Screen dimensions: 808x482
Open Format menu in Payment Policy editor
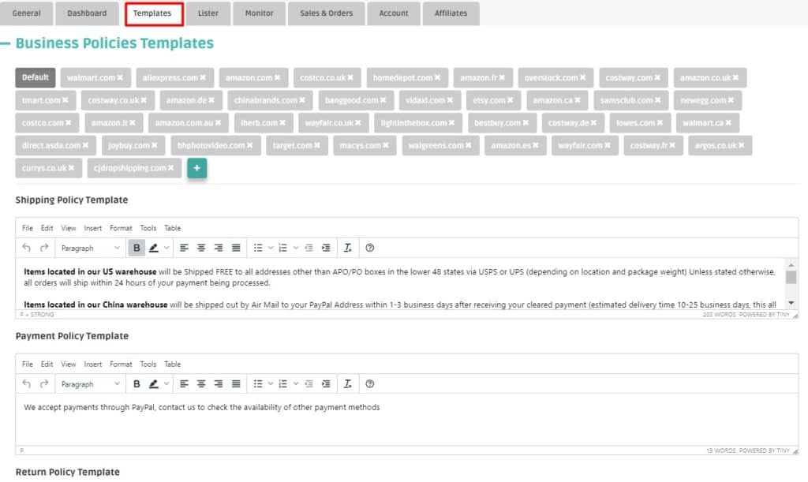click(121, 364)
